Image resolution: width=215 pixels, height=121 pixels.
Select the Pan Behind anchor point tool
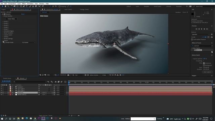coord(17,6)
